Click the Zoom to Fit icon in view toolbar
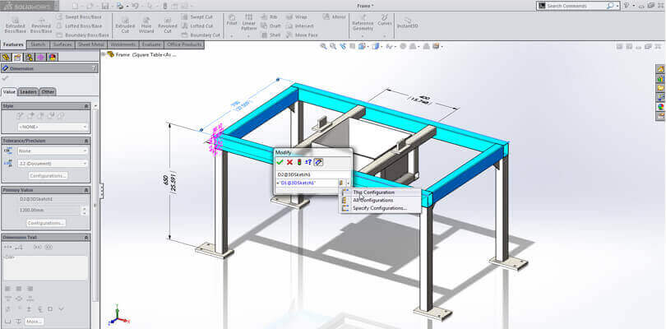The width and height of the screenshot is (666, 329). [x=324, y=46]
